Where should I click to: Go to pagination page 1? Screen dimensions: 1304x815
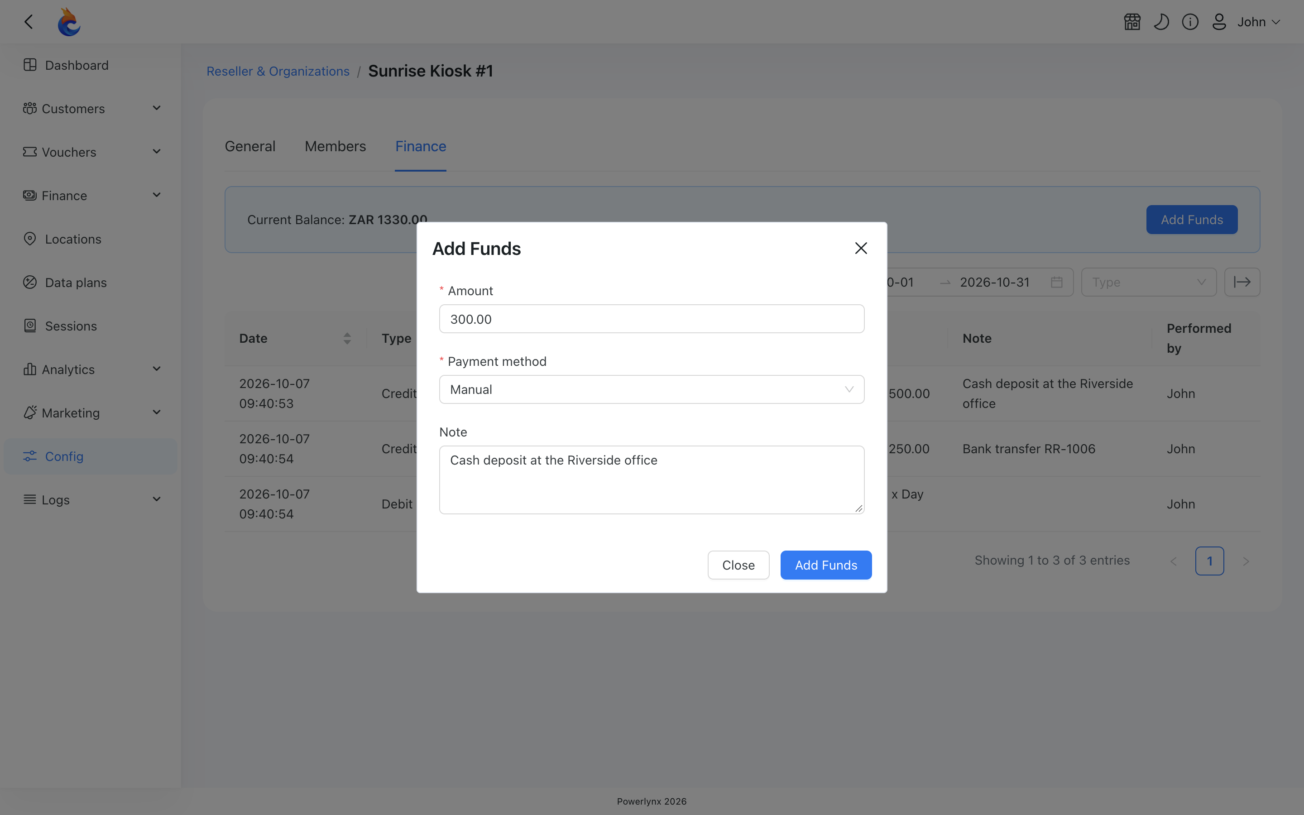1209,561
